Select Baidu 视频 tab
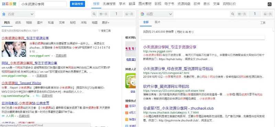The height and width of the screenshot is (127, 275). 29,22
